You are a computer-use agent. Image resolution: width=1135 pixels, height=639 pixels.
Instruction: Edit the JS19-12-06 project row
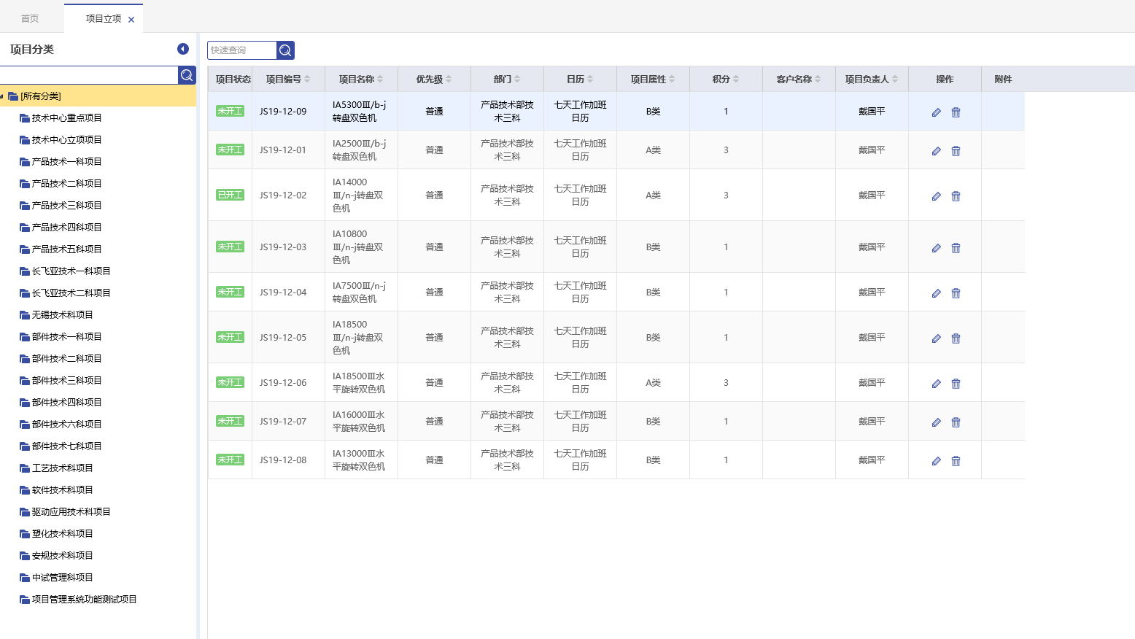[936, 384]
